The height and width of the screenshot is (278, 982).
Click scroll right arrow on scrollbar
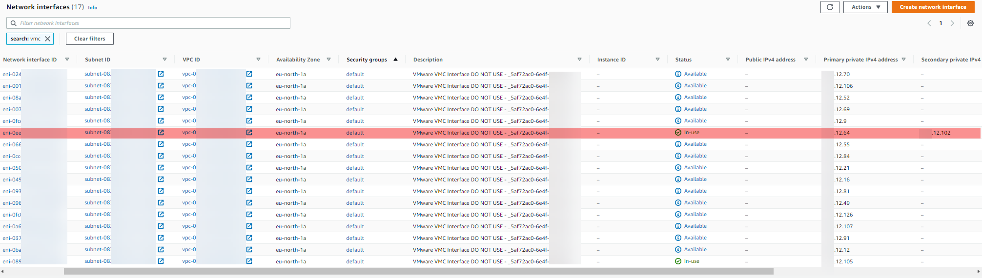[979, 272]
